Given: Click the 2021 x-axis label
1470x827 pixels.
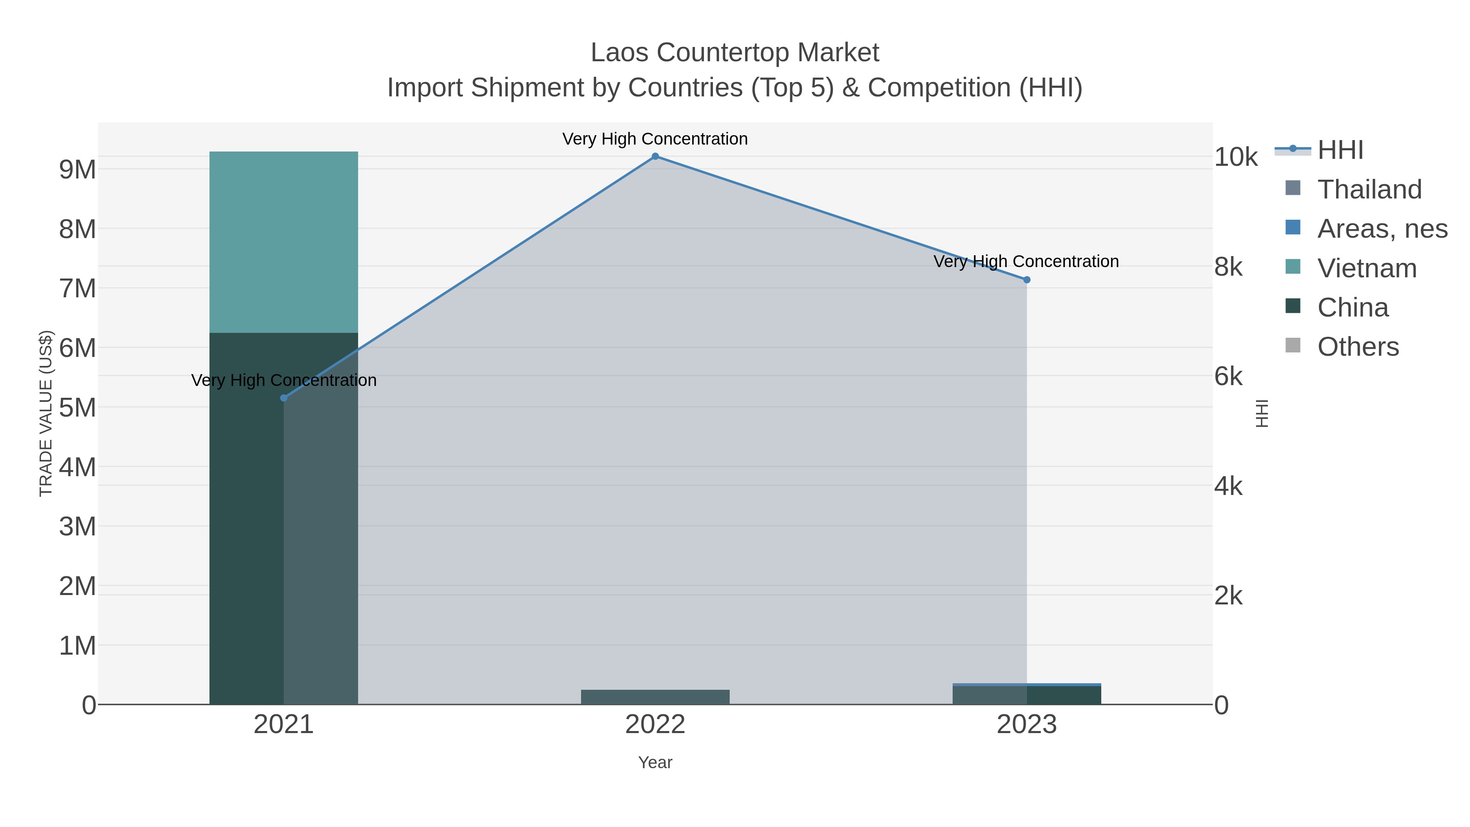Looking at the screenshot, I should click(284, 725).
